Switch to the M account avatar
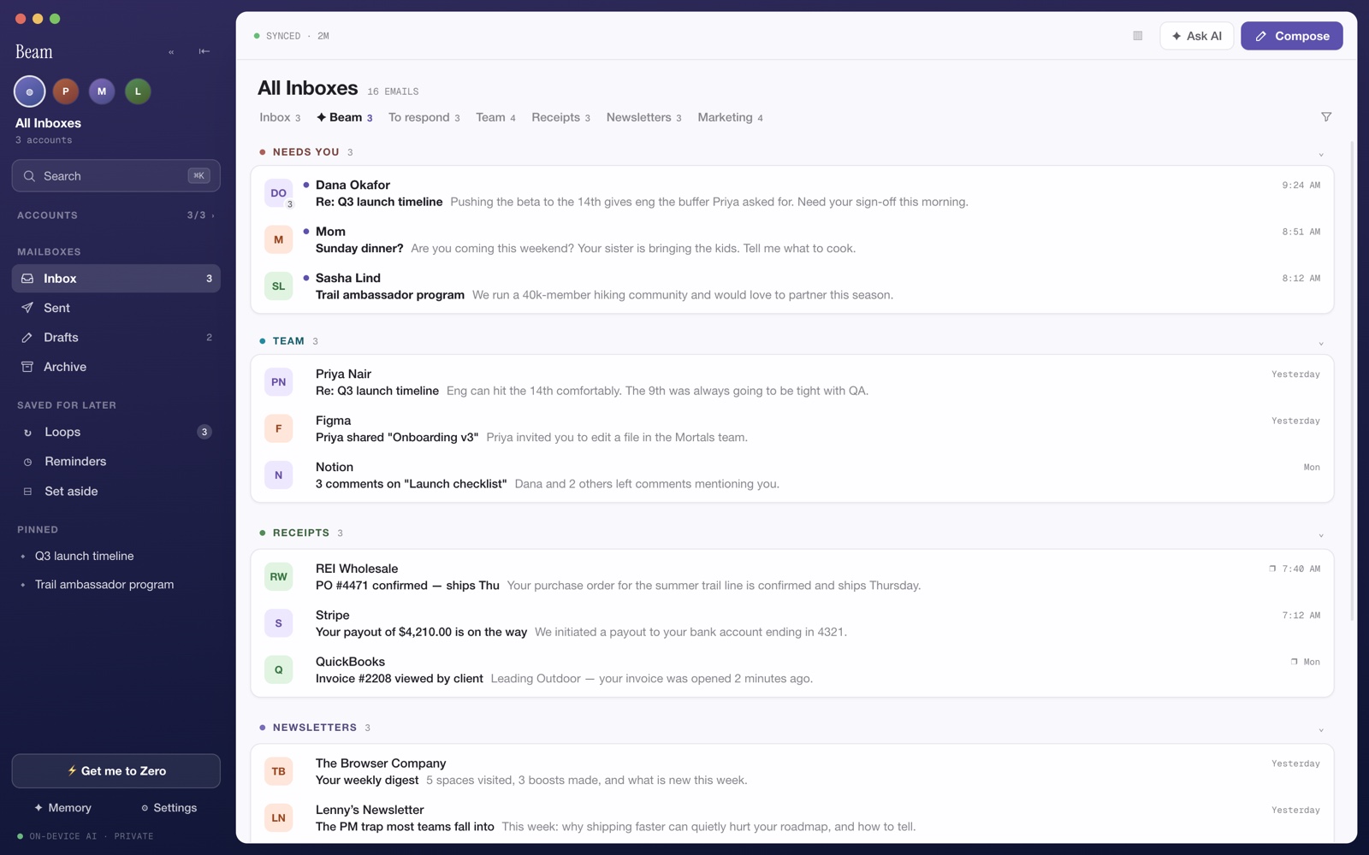This screenshot has width=1369, height=855. click(102, 91)
